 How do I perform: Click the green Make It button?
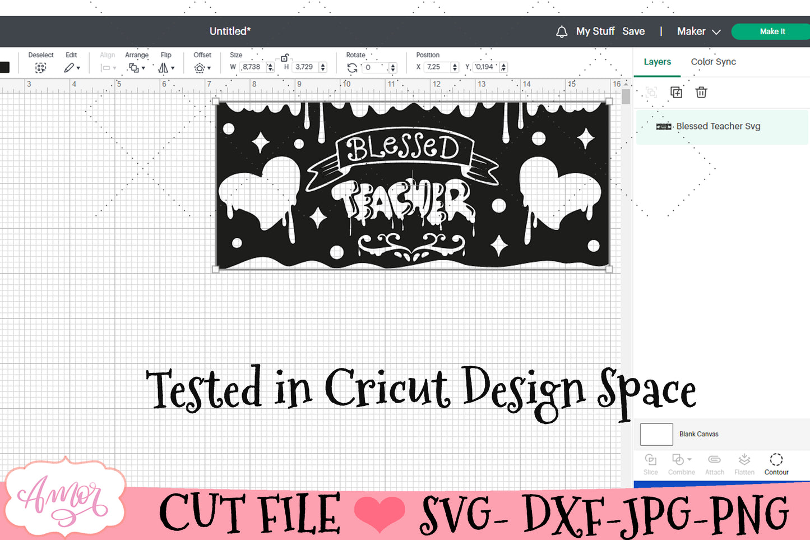click(x=772, y=31)
